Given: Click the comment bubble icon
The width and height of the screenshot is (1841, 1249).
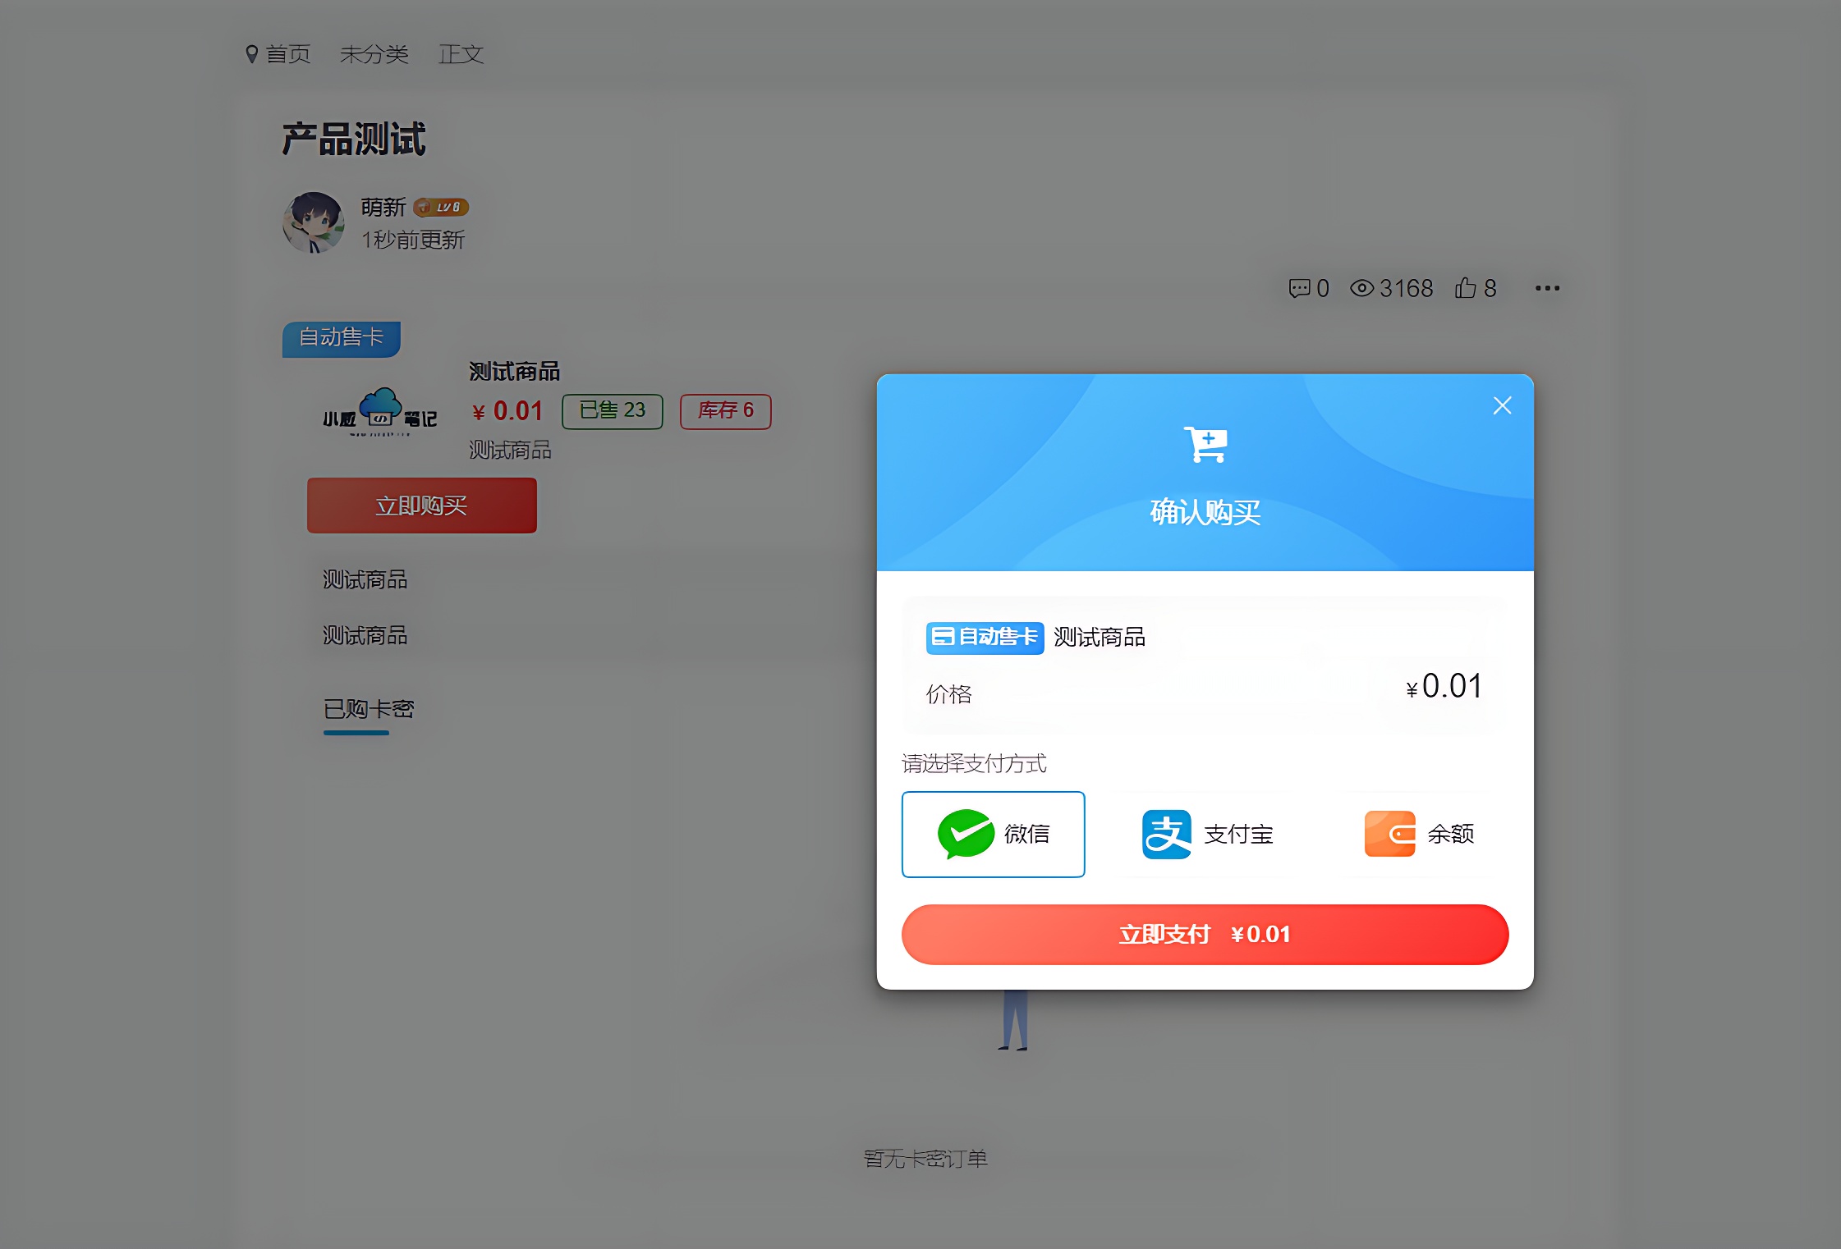Looking at the screenshot, I should pyautogui.click(x=1299, y=288).
